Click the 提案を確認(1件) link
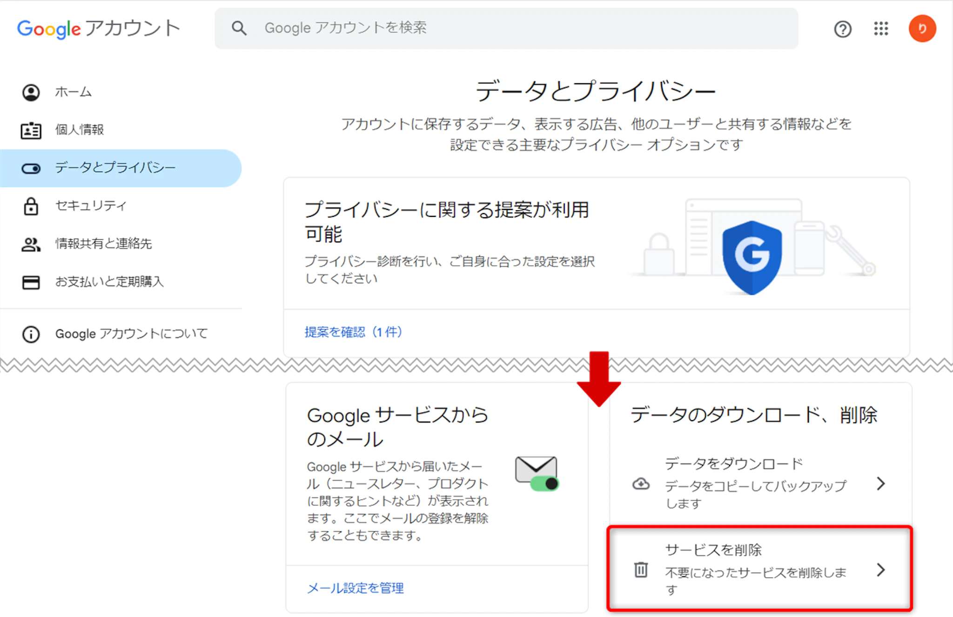The width and height of the screenshot is (953, 617). (x=353, y=332)
